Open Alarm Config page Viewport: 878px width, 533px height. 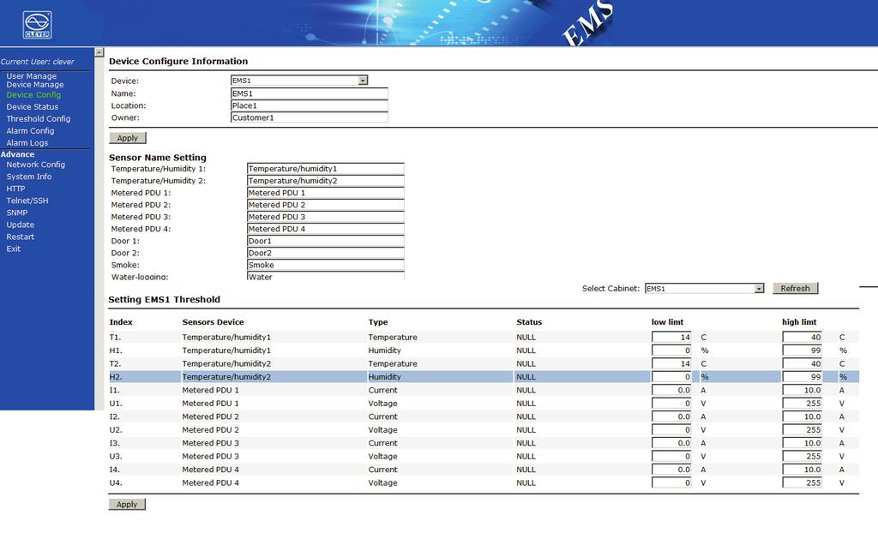pyautogui.click(x=30, y=130)
